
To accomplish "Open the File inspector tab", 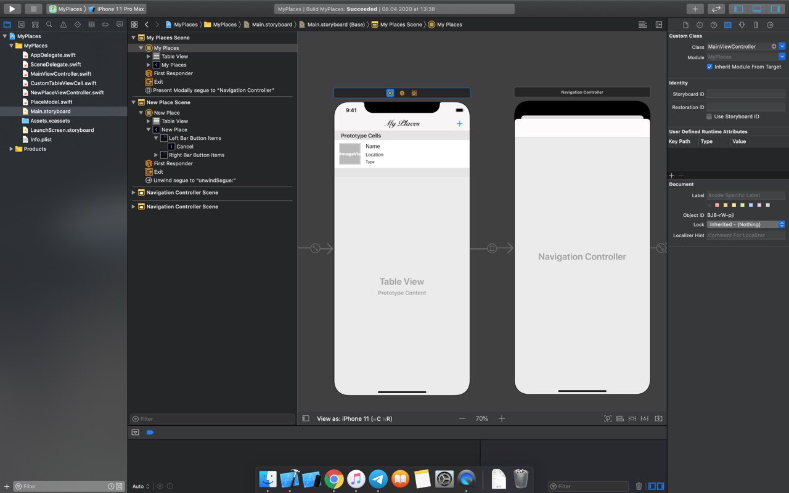I will click(x=685, y=25).
